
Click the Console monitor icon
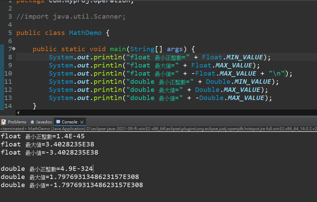point(58,122)
